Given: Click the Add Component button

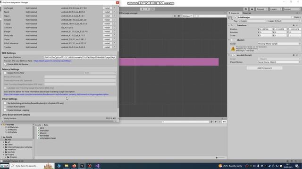Looking at the screenshot, I should pos(265,68).
